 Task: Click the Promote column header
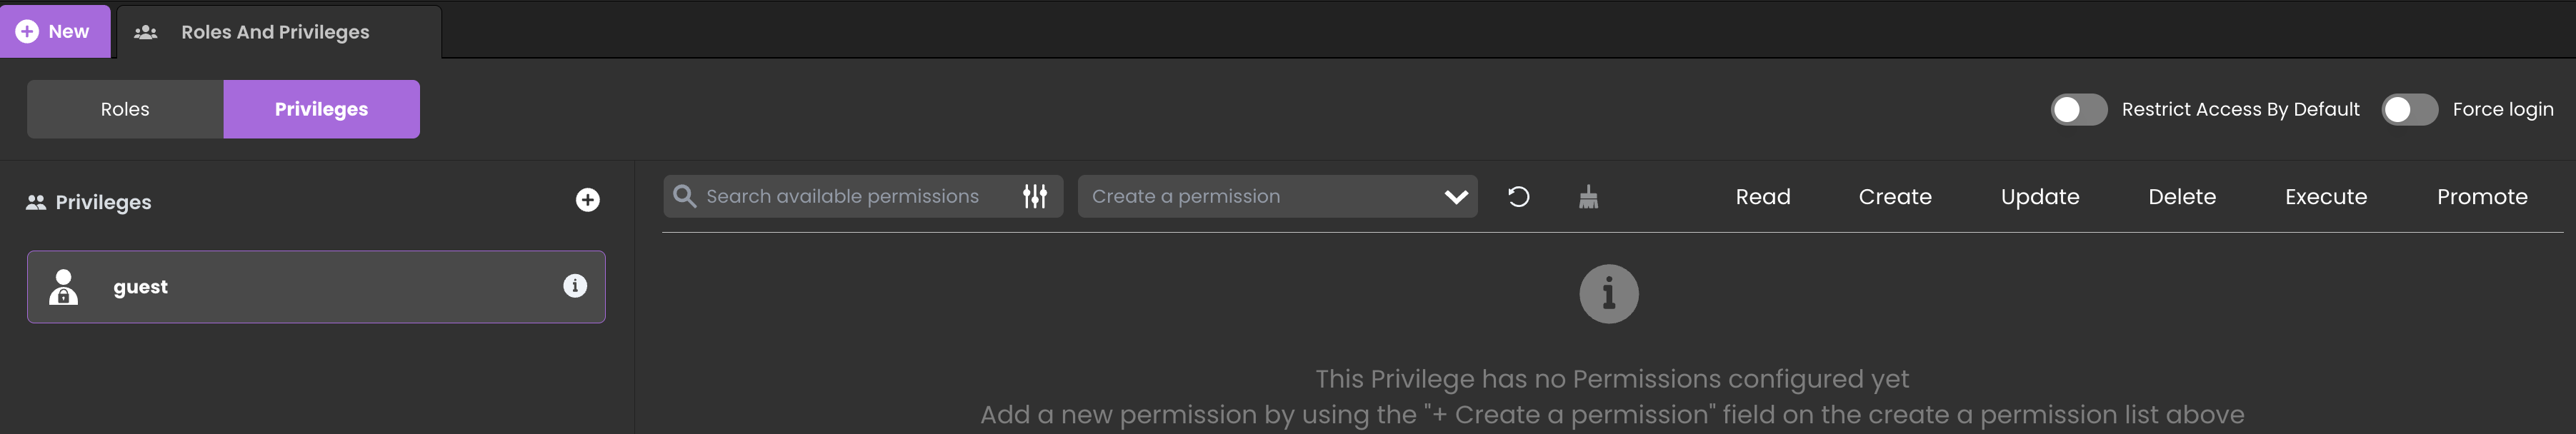tap(2482, 197)
